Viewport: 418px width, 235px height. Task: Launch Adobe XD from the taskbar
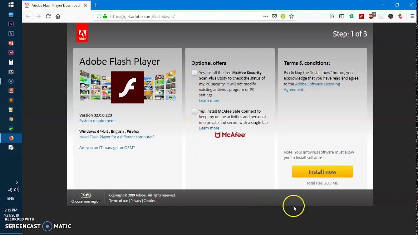11,53
